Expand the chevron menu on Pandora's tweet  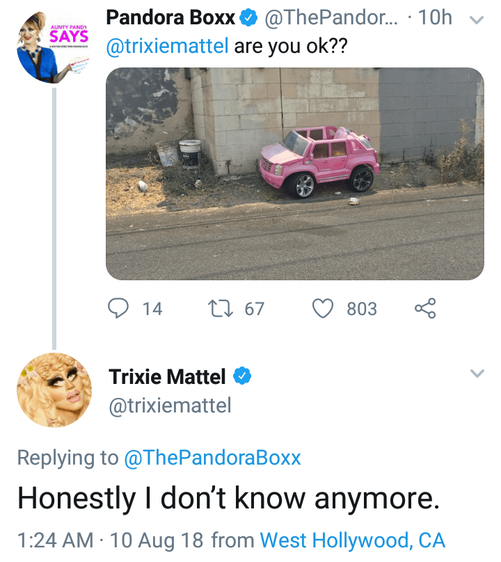click(477, 19)
